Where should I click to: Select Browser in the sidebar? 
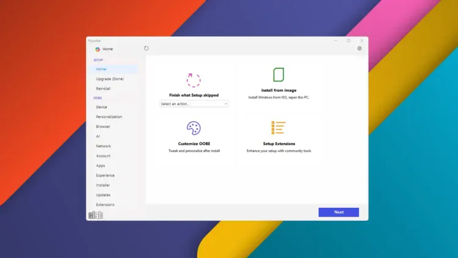tap(103, 127)
